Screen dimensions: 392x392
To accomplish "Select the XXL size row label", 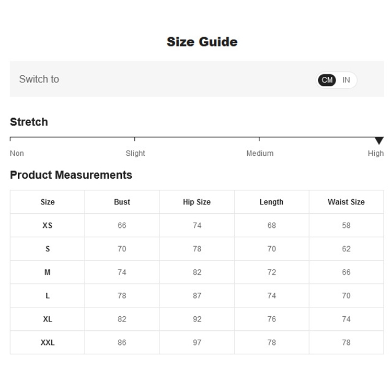I will pyautogui.click(x=48, y=342).
